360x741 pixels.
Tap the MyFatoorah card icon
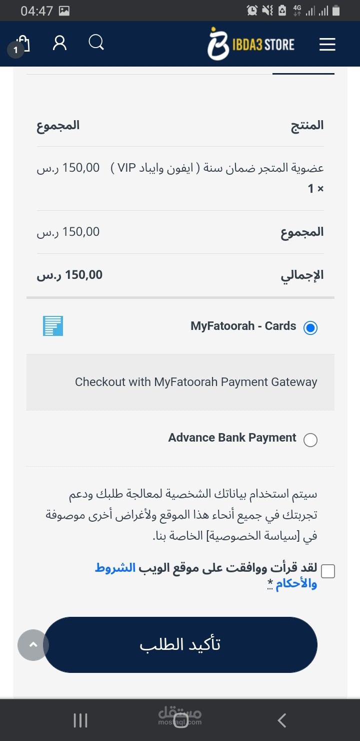[x=52, y=325]
